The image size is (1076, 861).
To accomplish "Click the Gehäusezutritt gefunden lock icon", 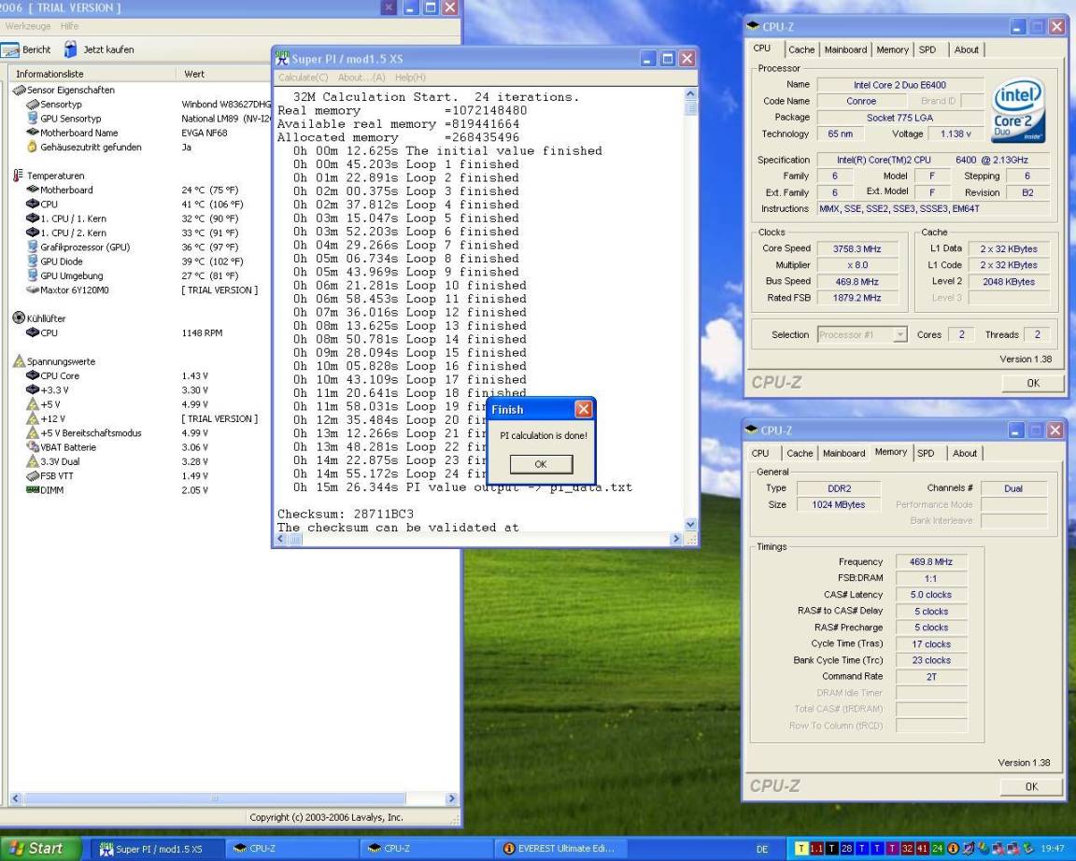I will (32, 147).
